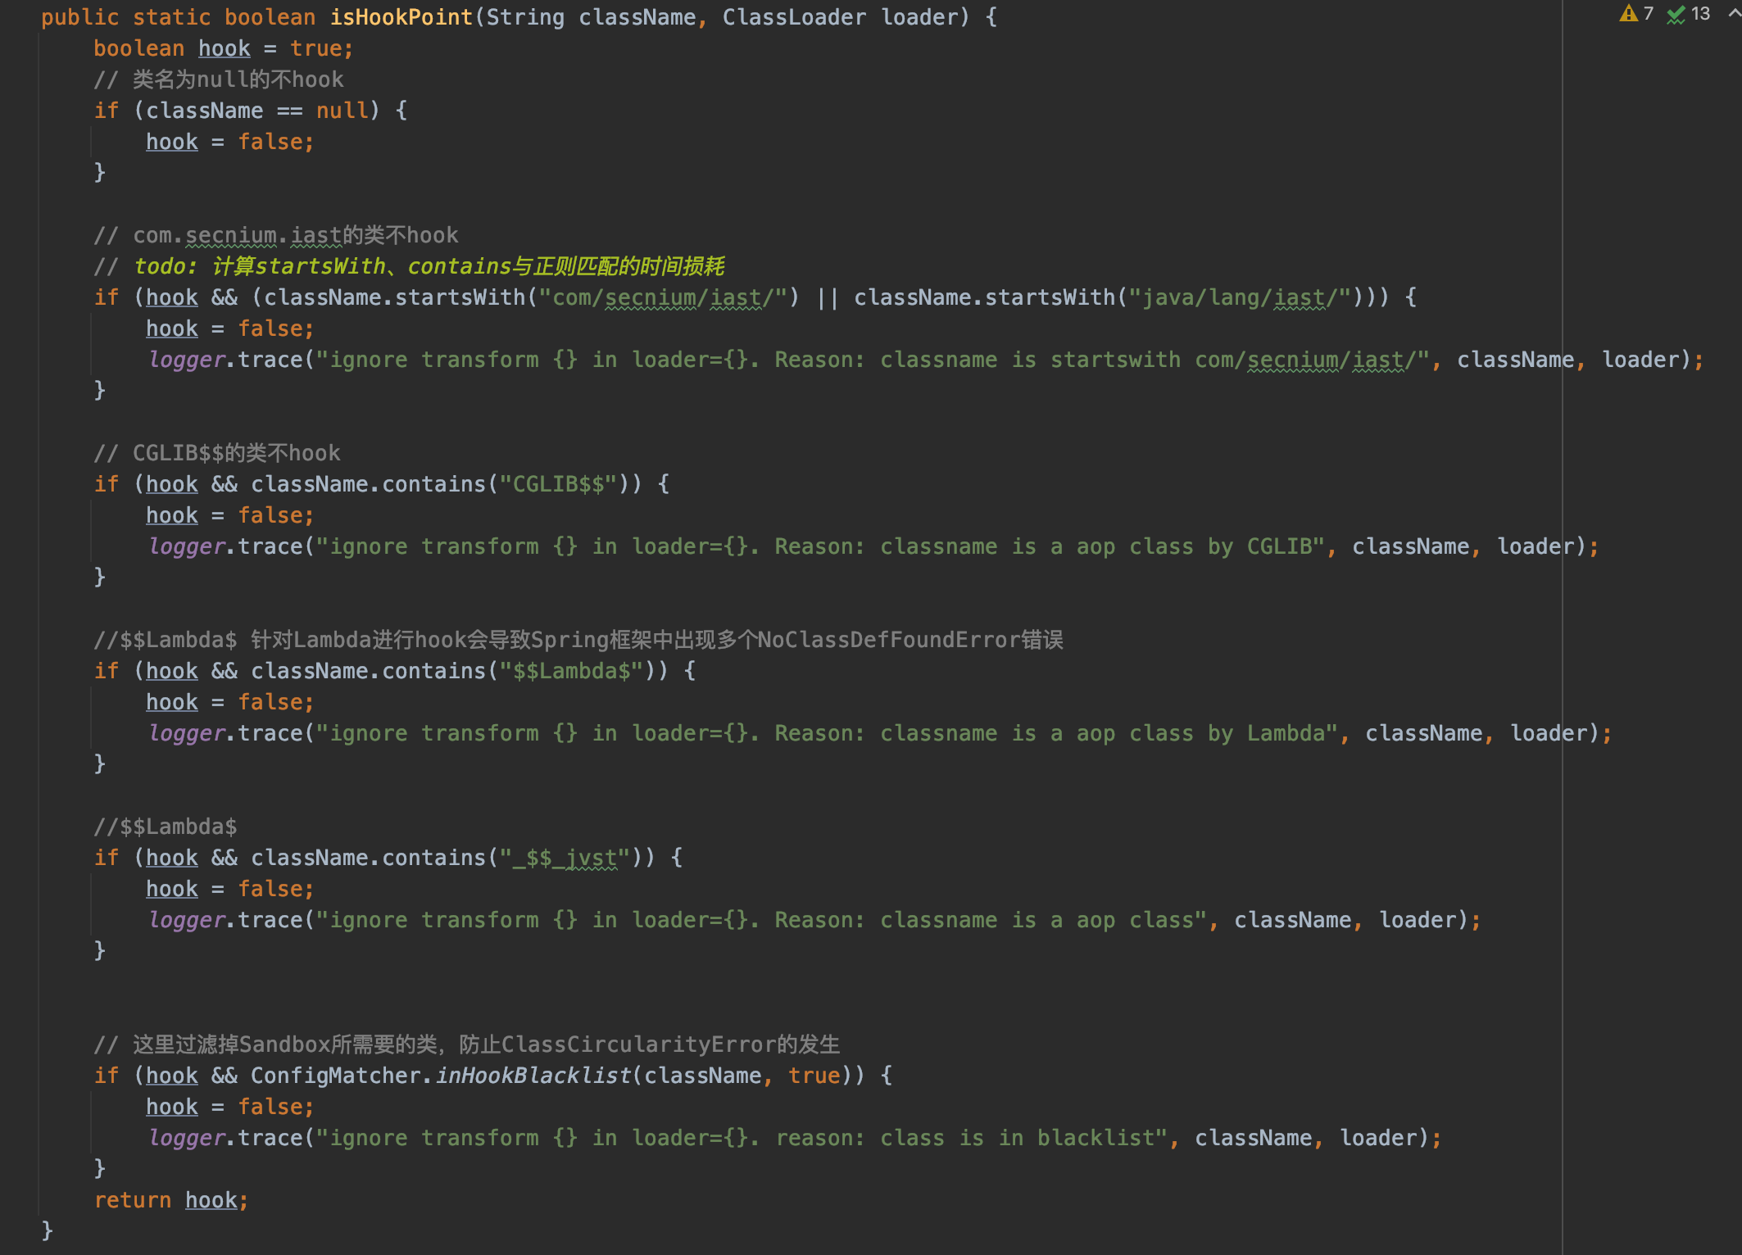Click the isHookPoint method name
The width and height of the screenshot is (1742, 1255).
click(x=401, y=17)
